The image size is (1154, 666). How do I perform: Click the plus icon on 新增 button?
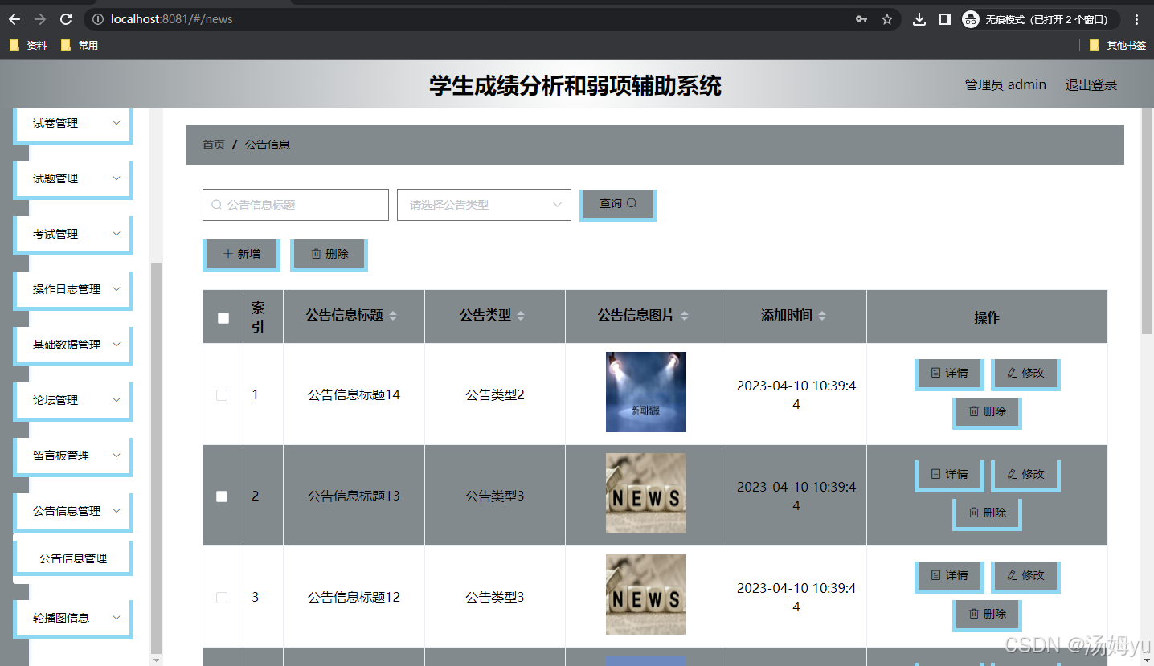pyautogui.click(x=228, y=254)
